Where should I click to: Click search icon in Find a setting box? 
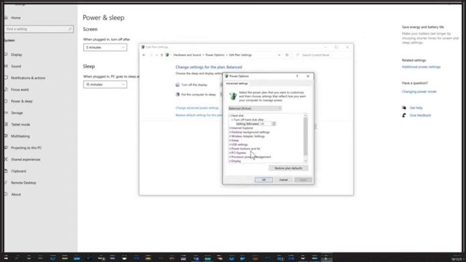(70, 29)
